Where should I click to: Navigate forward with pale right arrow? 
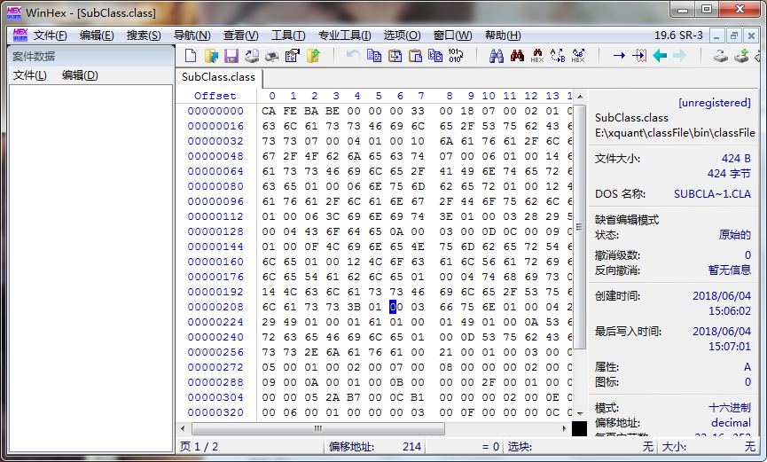[680, 56]
